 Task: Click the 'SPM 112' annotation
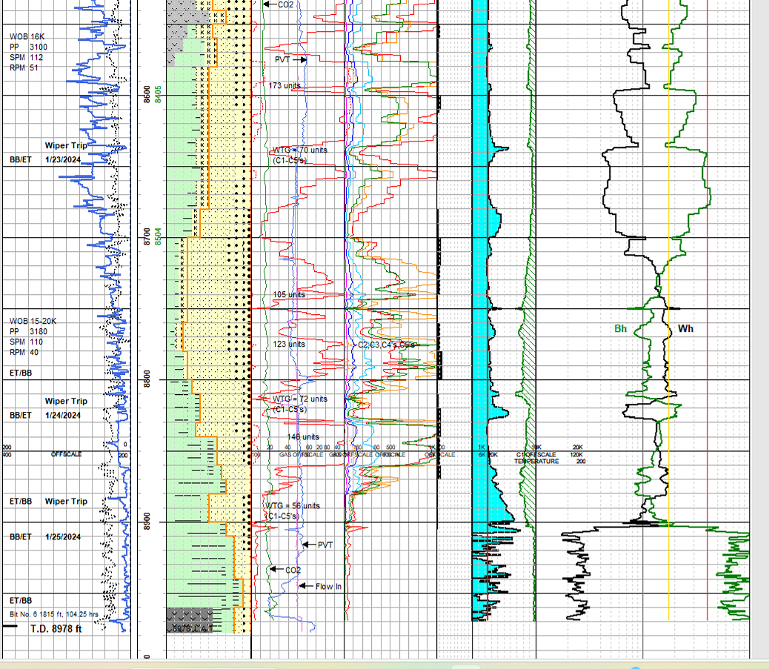[x=26, y=57]
